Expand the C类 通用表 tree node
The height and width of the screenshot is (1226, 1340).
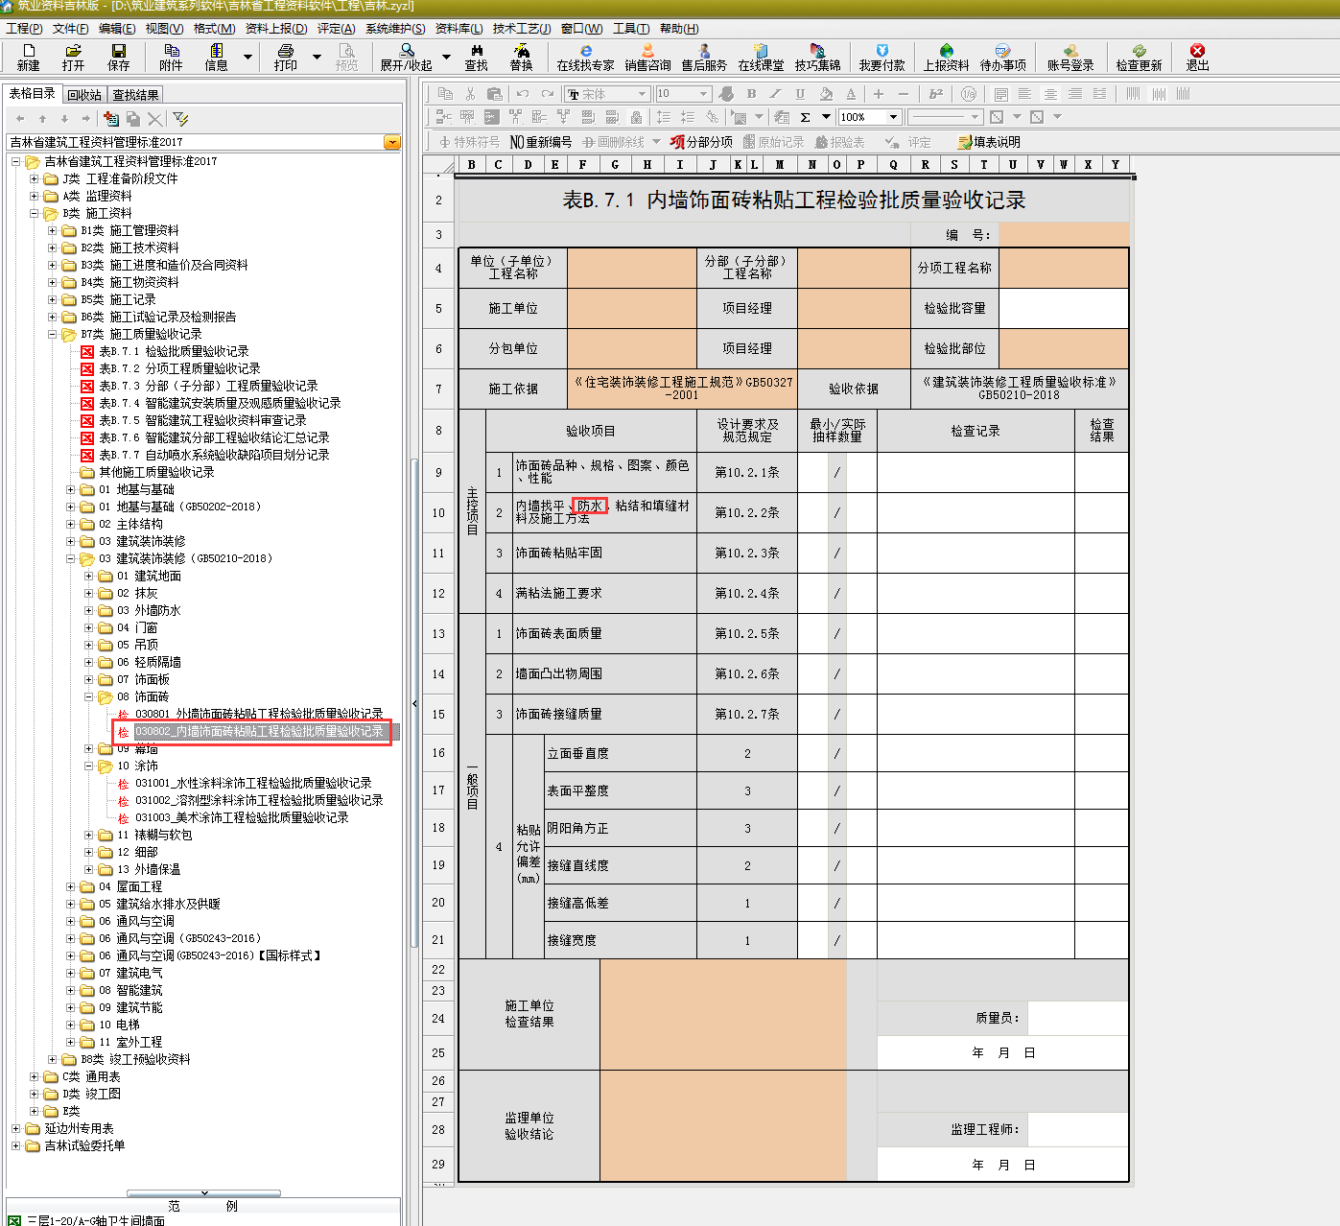pos(35,1076)
